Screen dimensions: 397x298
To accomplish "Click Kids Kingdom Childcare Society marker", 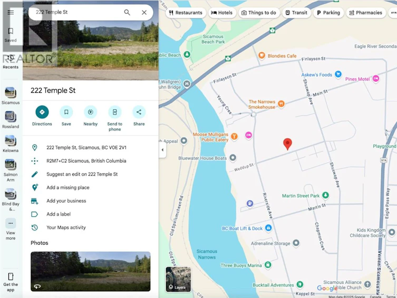I will 392,232.
